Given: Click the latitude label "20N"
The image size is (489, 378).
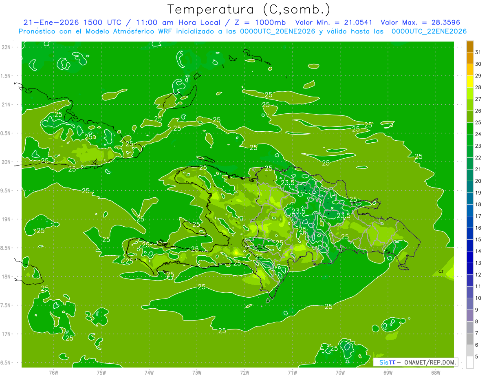Looking at the screenshot, I should [x=7, y=162].
